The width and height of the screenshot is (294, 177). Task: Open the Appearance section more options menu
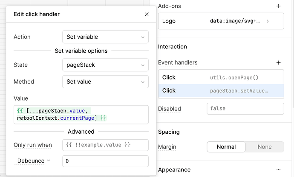(278, 170)
